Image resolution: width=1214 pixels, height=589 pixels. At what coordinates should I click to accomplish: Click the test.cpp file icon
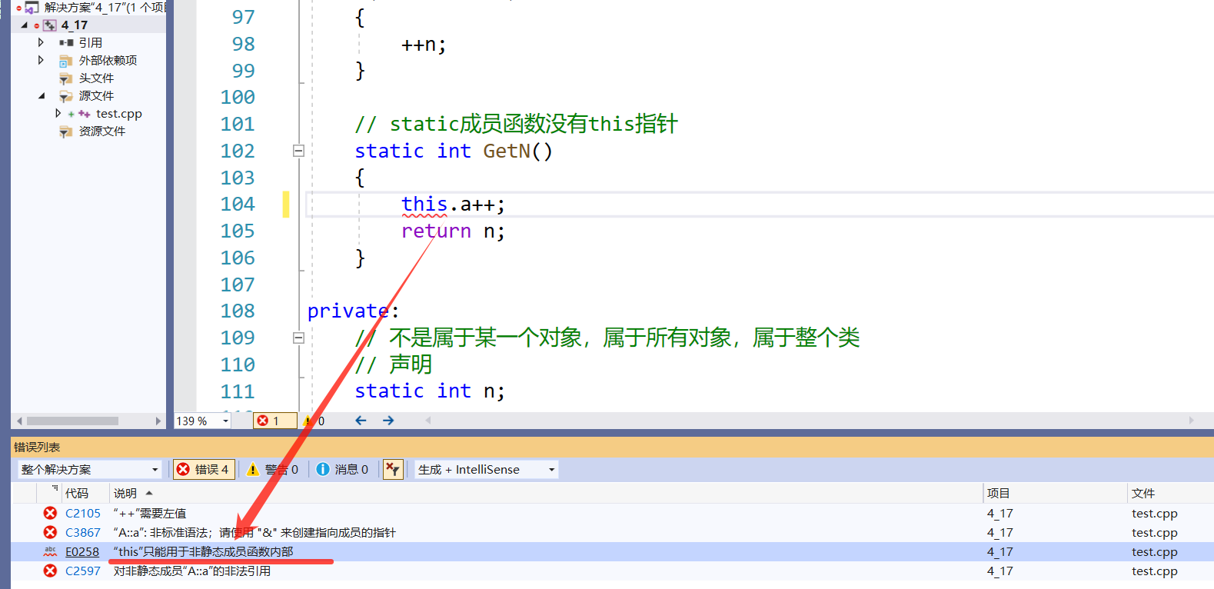84,114
